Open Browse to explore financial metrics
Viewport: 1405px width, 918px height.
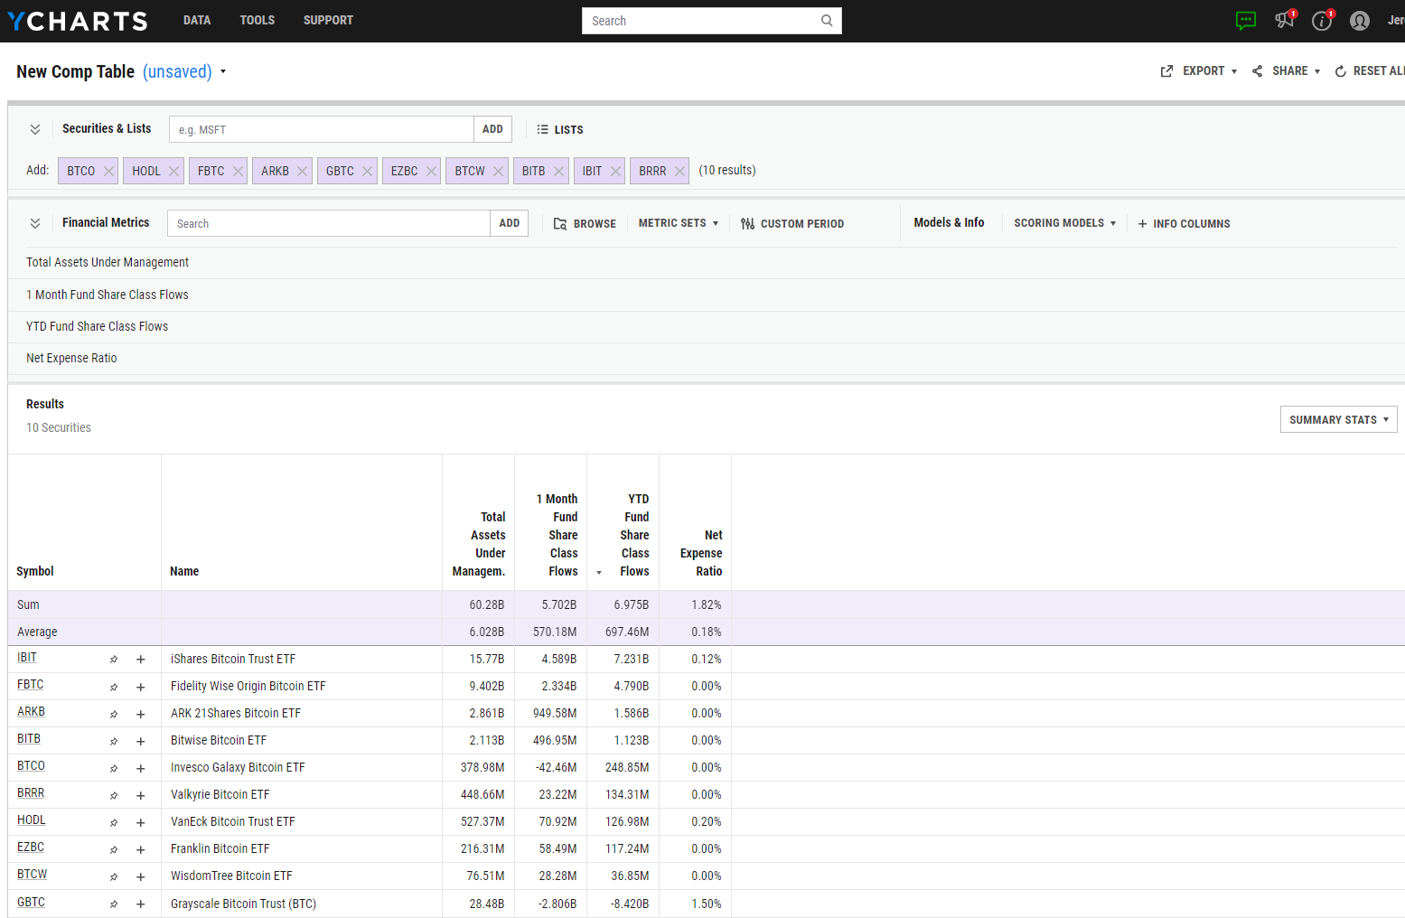585,223
